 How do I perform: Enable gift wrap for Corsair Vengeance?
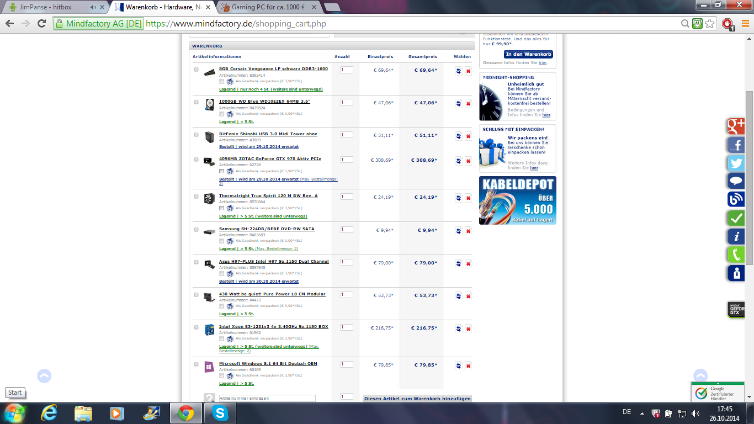222,81
